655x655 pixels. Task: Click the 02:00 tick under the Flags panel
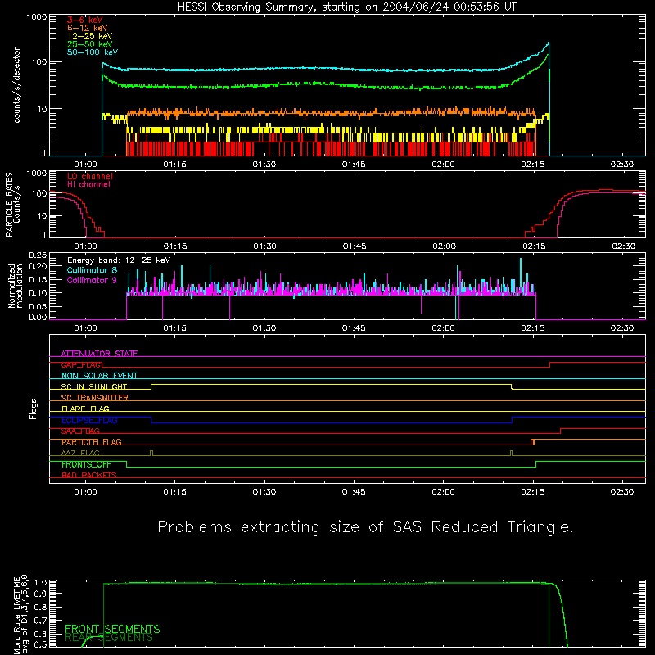[443, 492]
